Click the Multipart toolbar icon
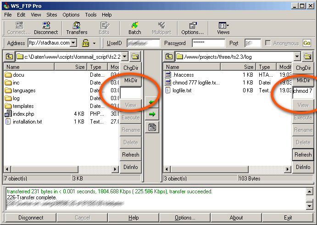317x225 pixels. [x=161, y=28]
